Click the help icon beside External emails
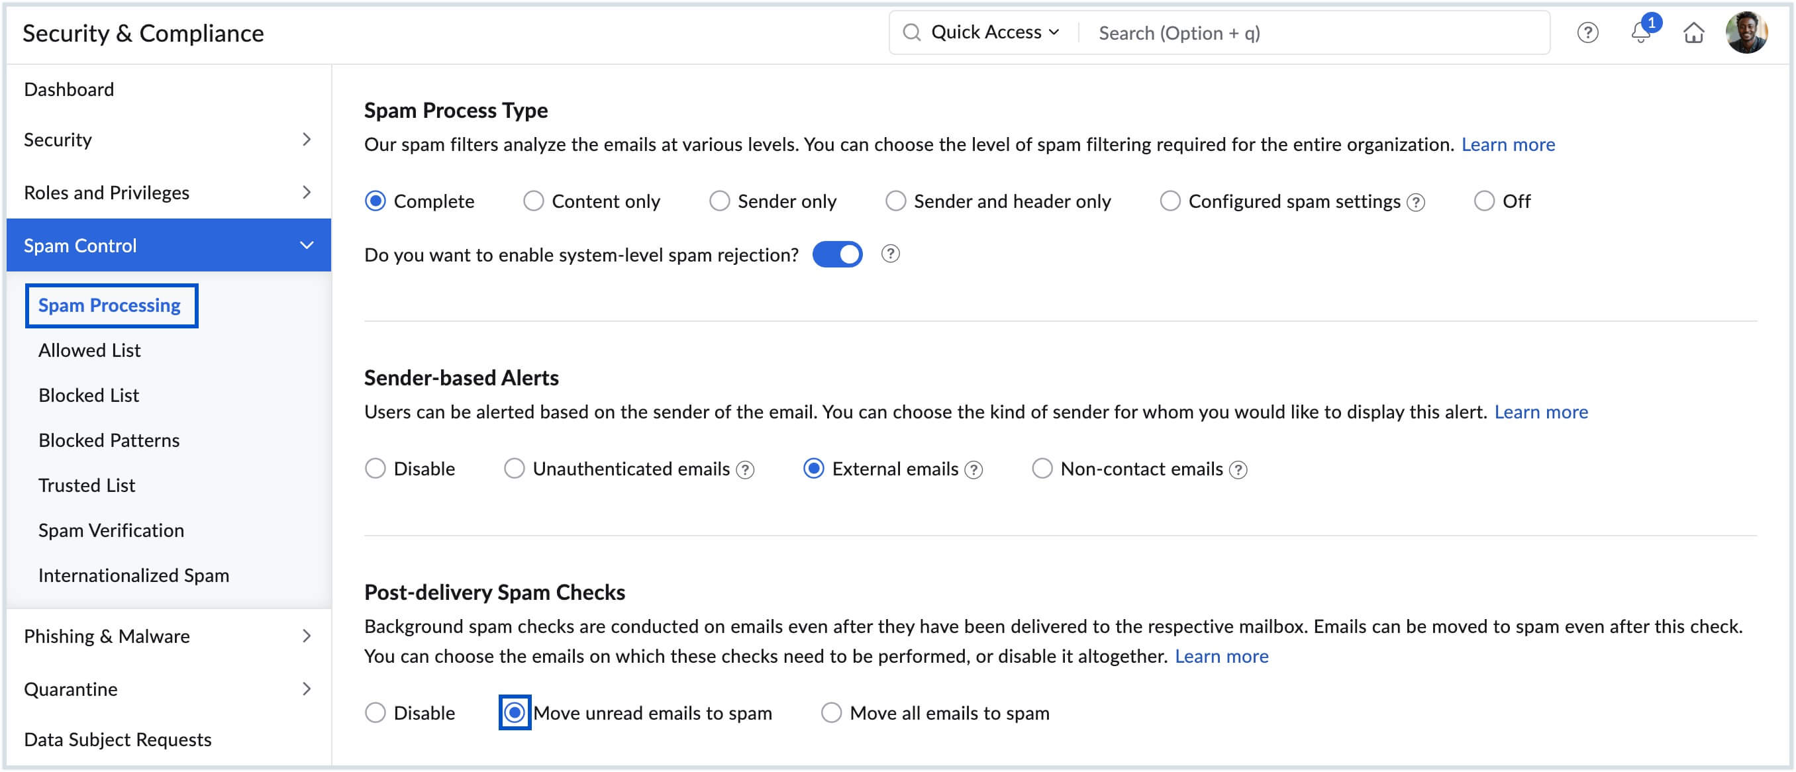Viewport: 1796px width, 772px height. click(973, 470)
